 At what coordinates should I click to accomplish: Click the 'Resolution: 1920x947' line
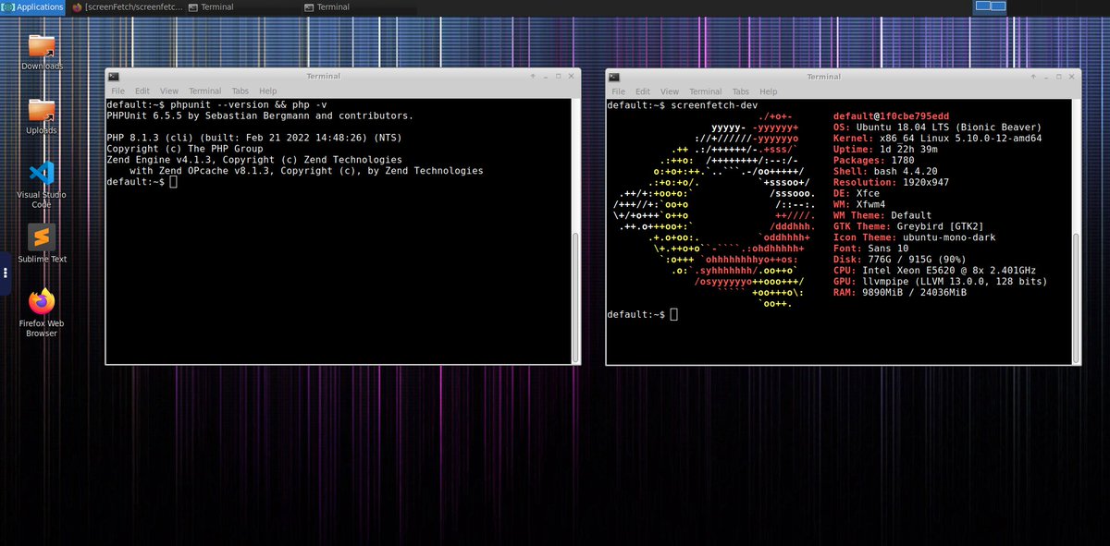click(x=891, y=183)
